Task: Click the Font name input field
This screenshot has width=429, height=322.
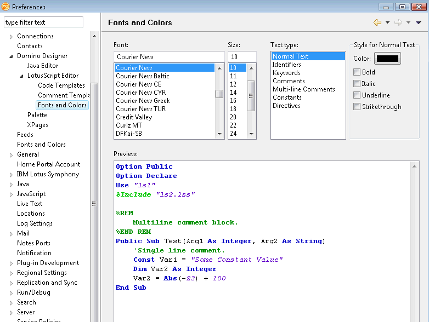Action: (169, 56)
